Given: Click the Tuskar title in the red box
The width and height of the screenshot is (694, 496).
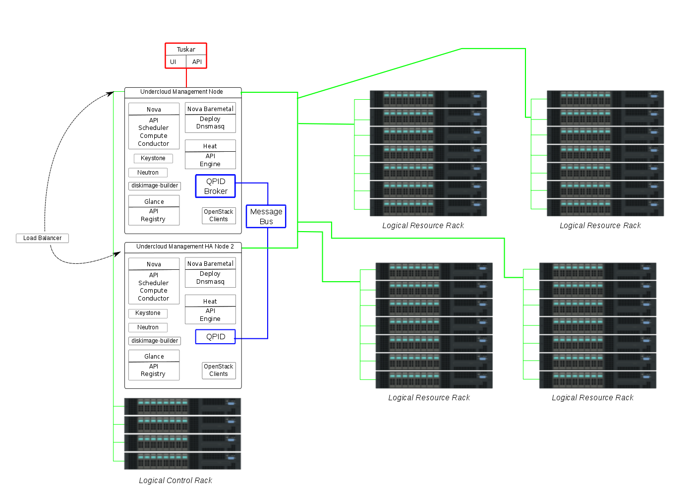Looking at the screenshot, I should click(186, 49).
